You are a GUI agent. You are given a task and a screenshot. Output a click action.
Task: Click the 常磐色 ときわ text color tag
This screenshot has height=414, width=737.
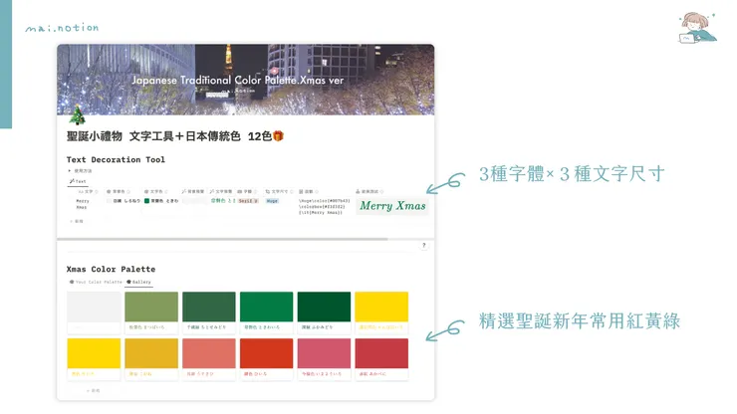161,201
